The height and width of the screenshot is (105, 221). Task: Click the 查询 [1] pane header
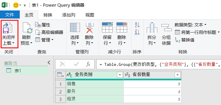point(10,64)
